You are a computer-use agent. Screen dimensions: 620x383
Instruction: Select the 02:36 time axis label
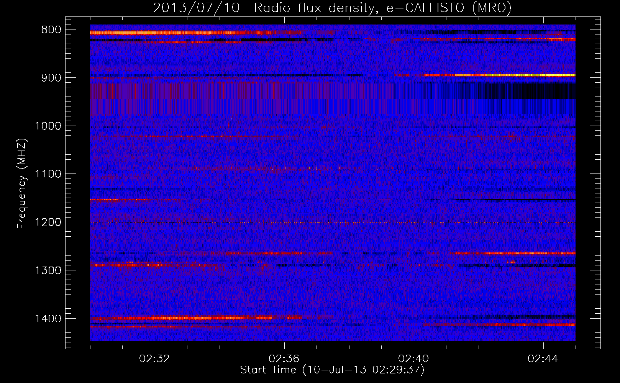[x=284, y=359]
